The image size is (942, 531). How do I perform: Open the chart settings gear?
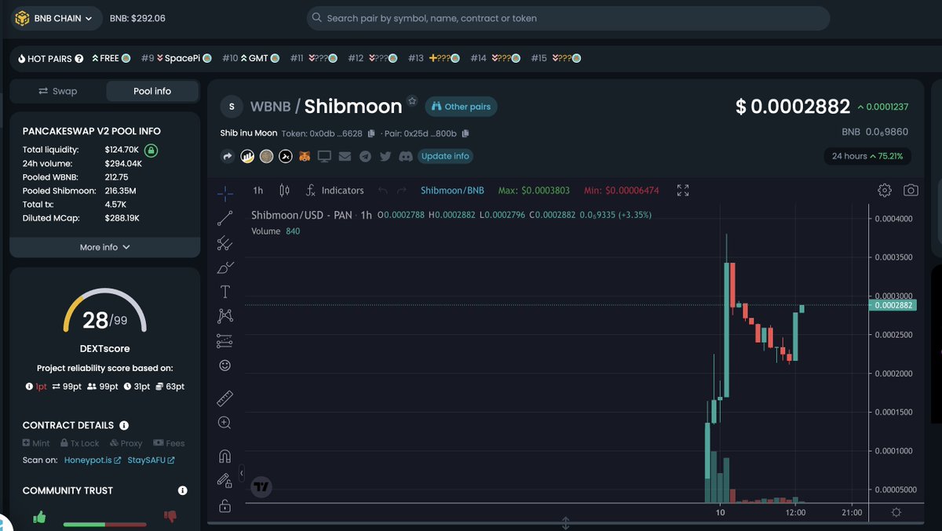pyautogui.click(x=885, y=190)
